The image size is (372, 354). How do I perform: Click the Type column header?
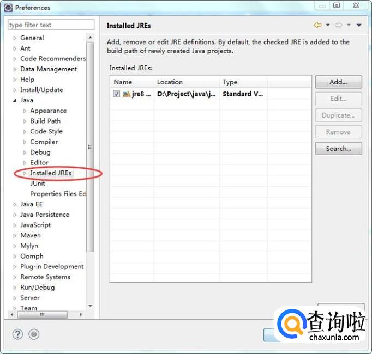coord(243,82)
